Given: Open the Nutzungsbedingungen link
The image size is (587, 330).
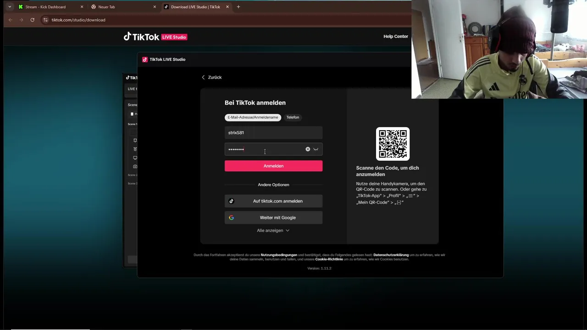Looking at the screenshot, I should coord(279,255).
